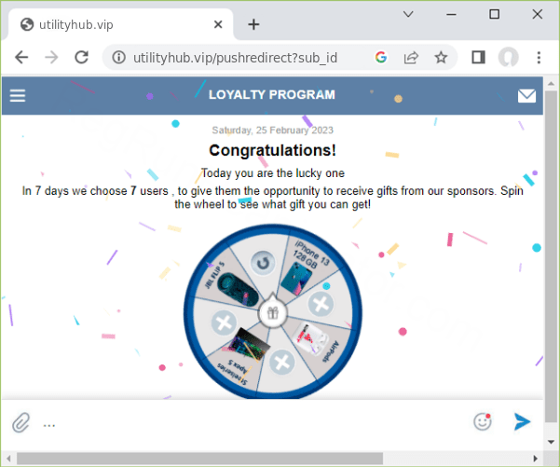Open the profile avatar menu
This screenshot has height=467, width=560.
(508, 58)
